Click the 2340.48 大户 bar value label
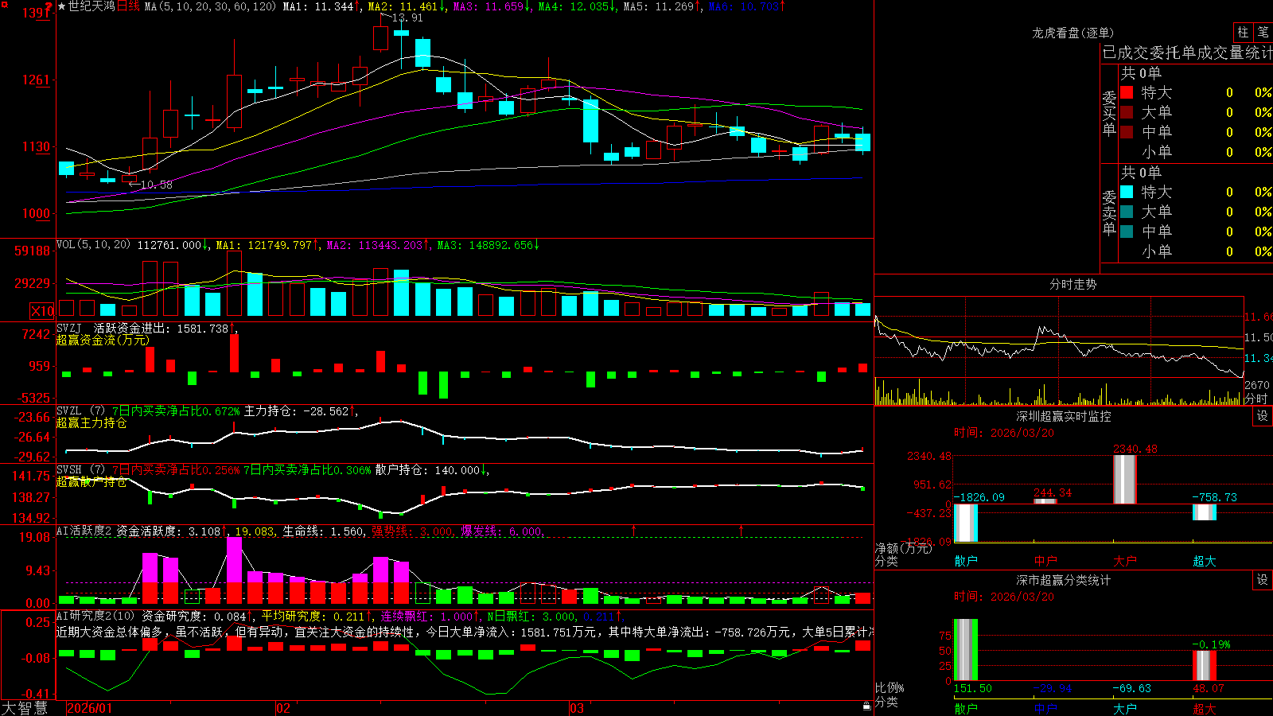1273x716 pixels. tap(1135, 449)
